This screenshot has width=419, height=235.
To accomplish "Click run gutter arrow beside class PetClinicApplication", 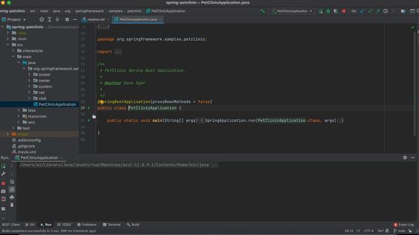I will point(89,108).
